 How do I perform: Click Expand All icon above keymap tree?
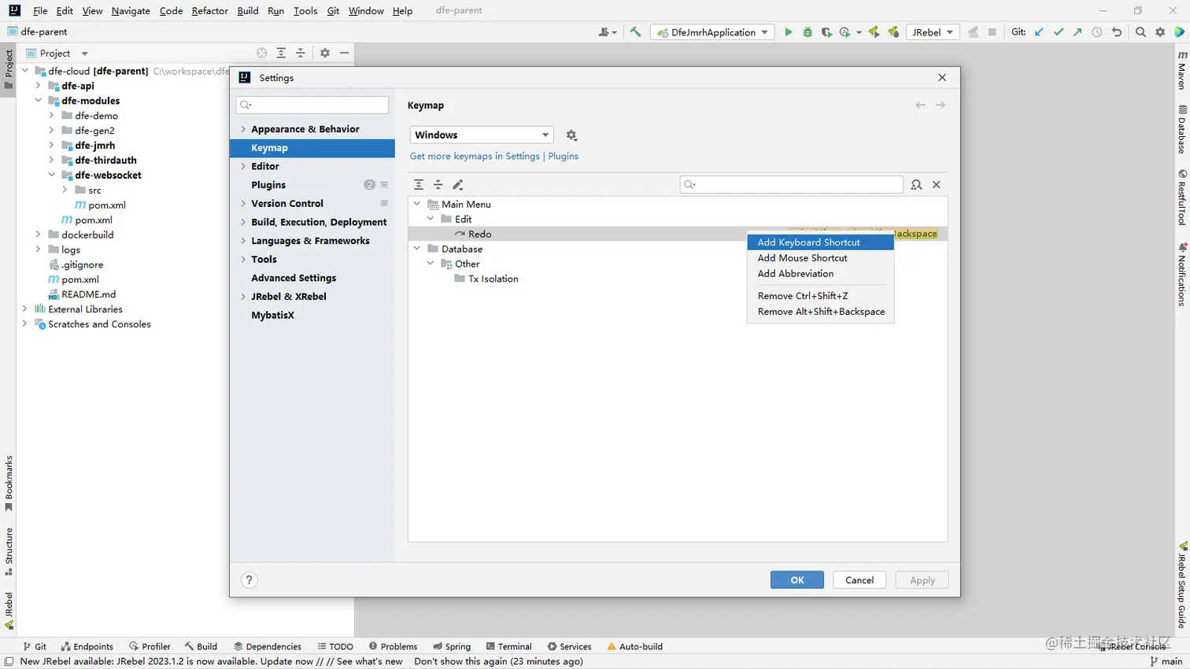(419, 184)
